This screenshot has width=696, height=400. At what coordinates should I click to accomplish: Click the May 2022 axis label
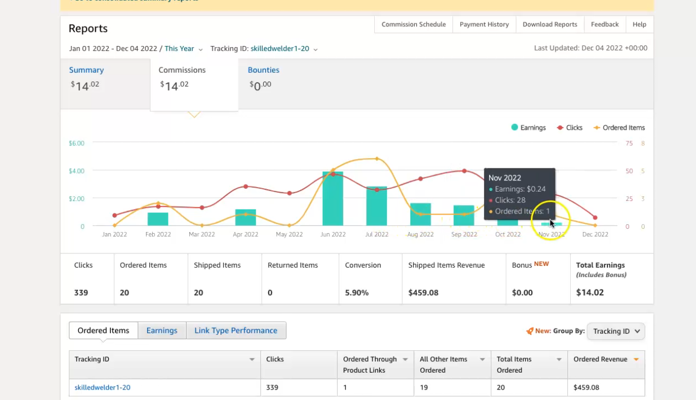point(289,234)
